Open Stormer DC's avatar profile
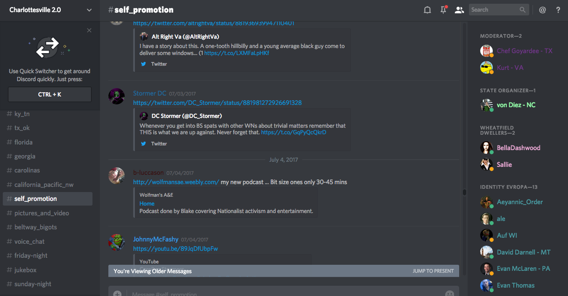 (116, 96)
